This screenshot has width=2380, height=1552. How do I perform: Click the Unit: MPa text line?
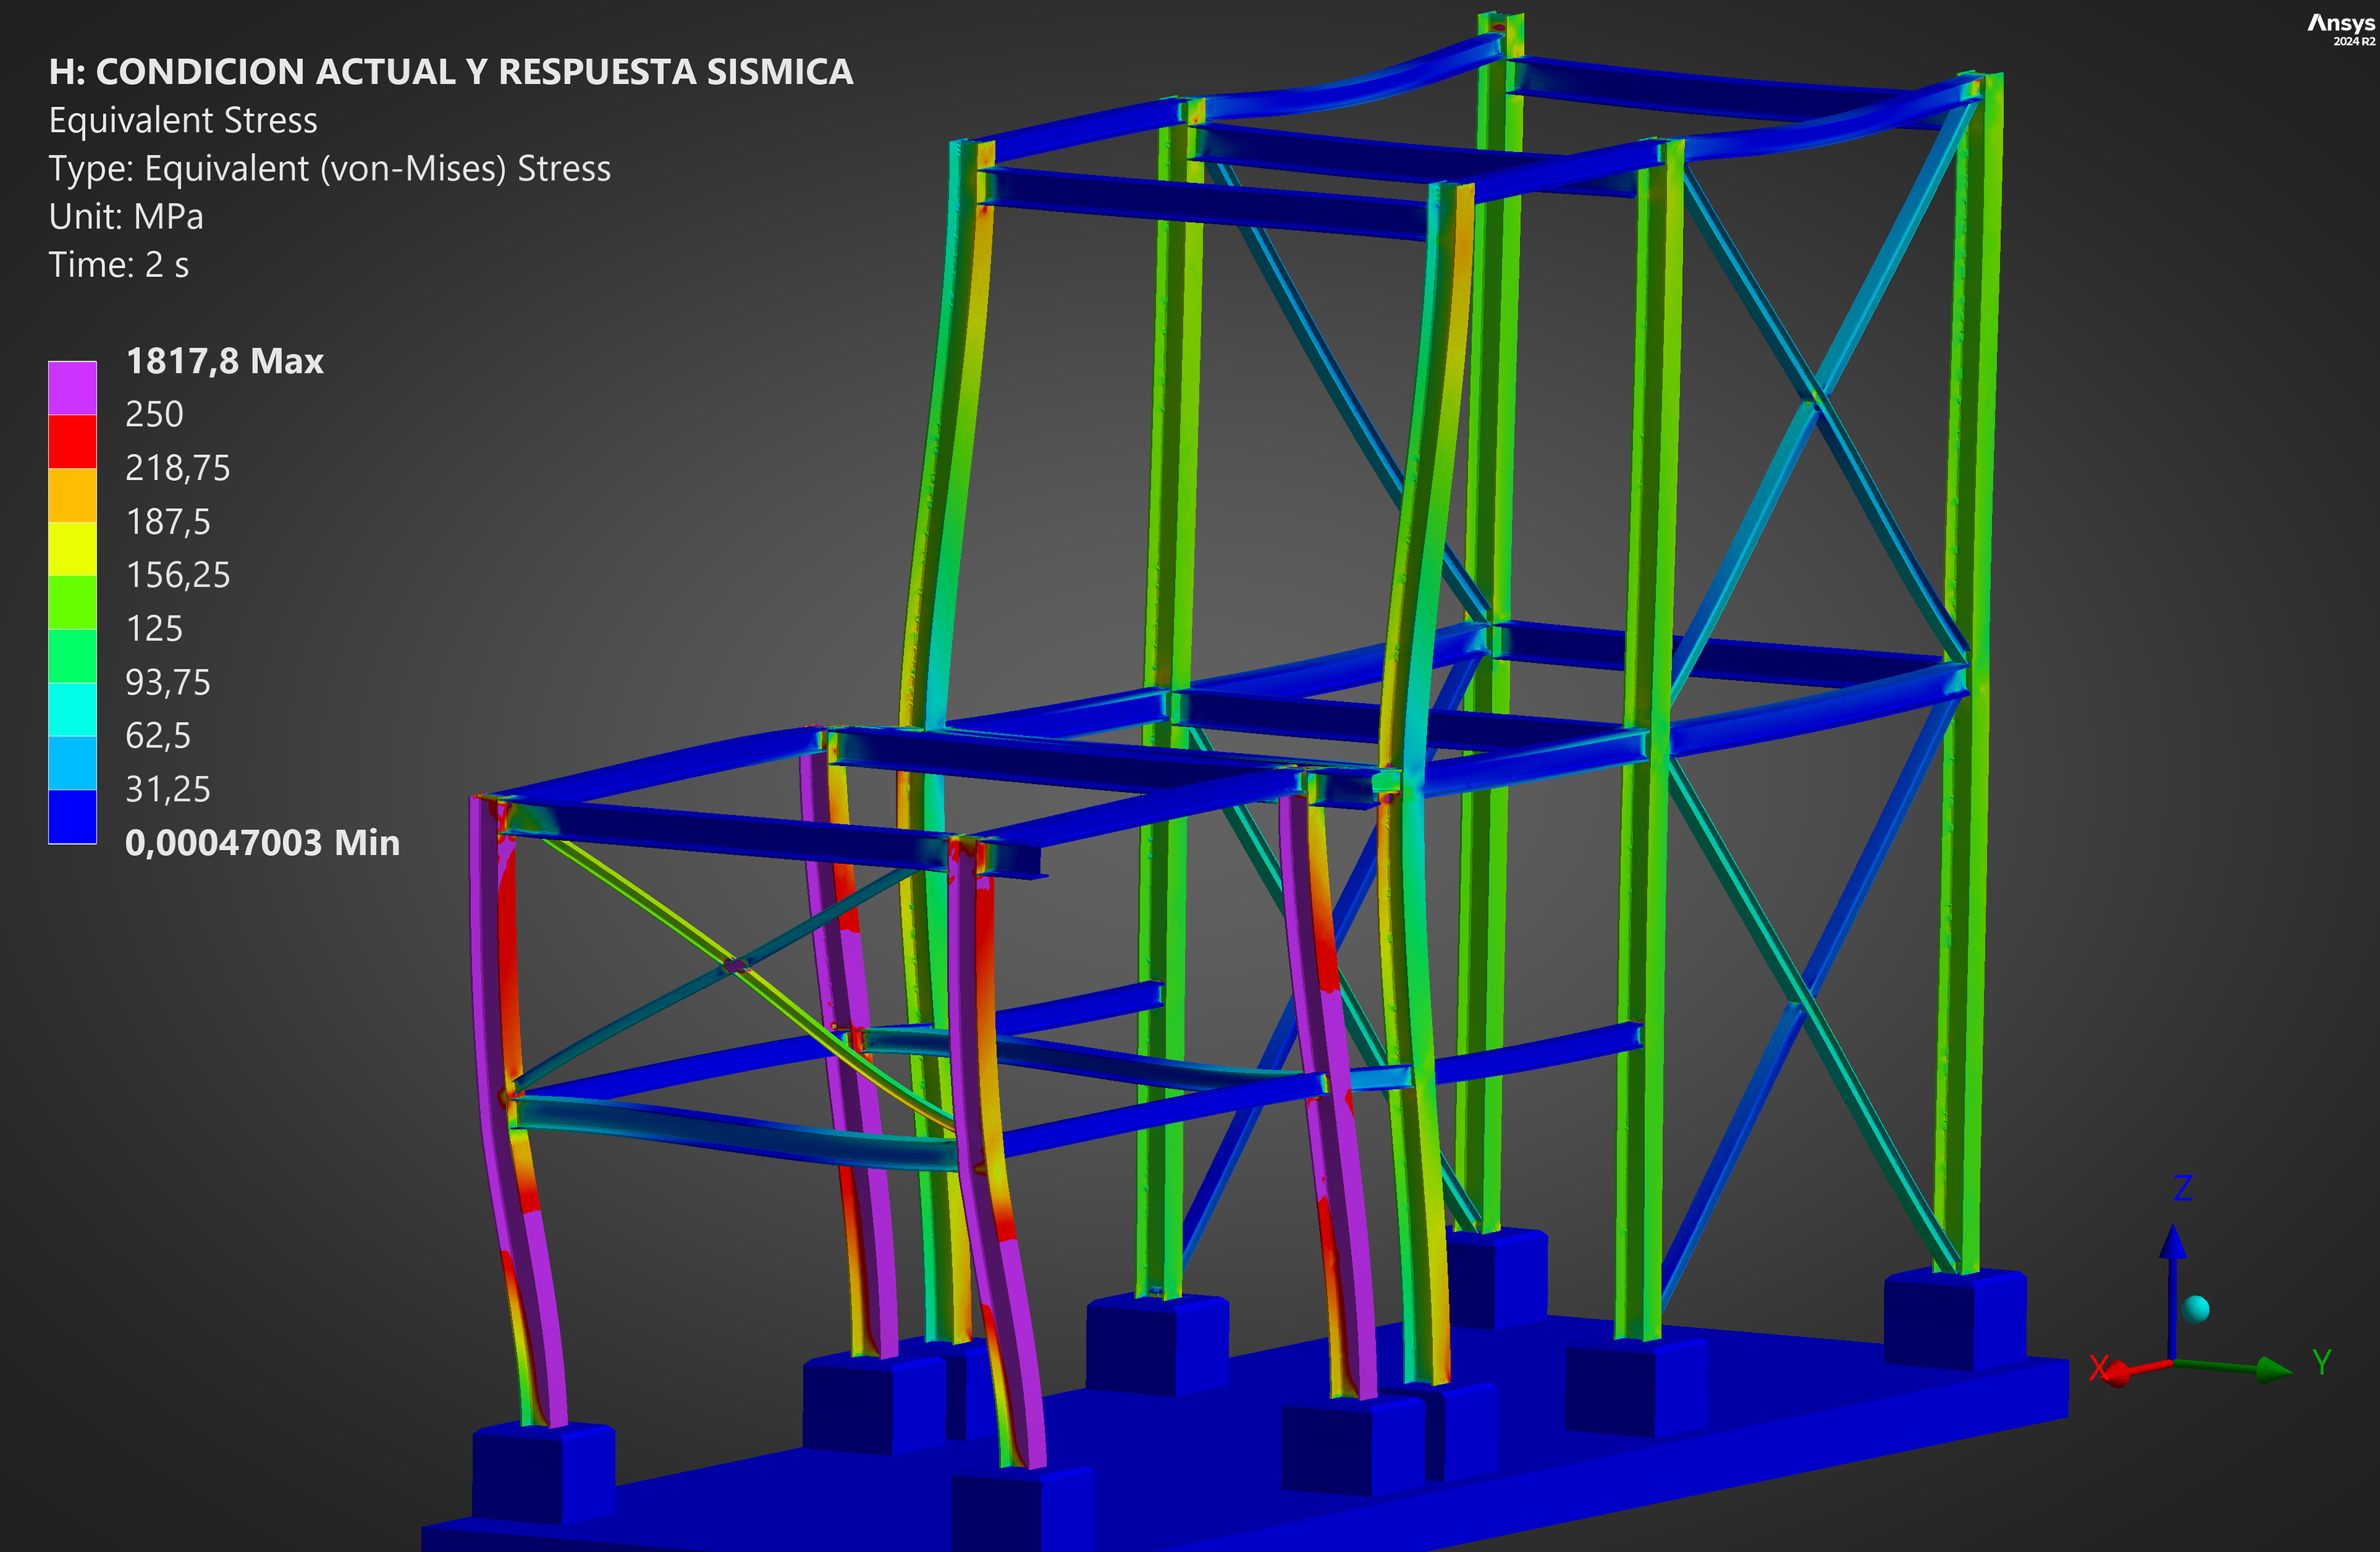coord(126,217)
